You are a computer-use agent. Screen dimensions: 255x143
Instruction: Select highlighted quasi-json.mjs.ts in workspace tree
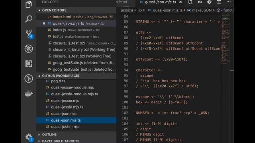pos(76,120)
